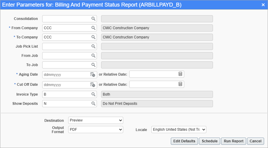Click the Edit Defaults button
This screenshot has height=148, width=268.
(x=184, y=141)
